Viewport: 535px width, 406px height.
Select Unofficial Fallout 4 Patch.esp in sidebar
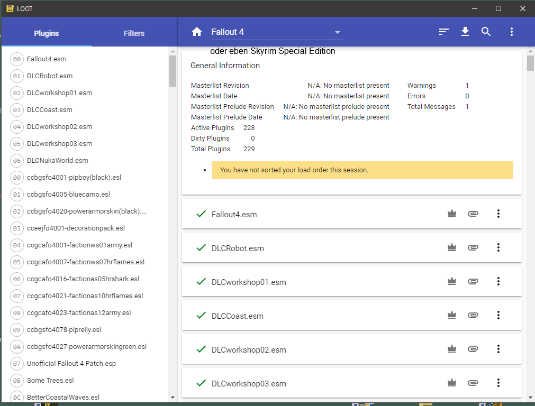coord(71,364)
